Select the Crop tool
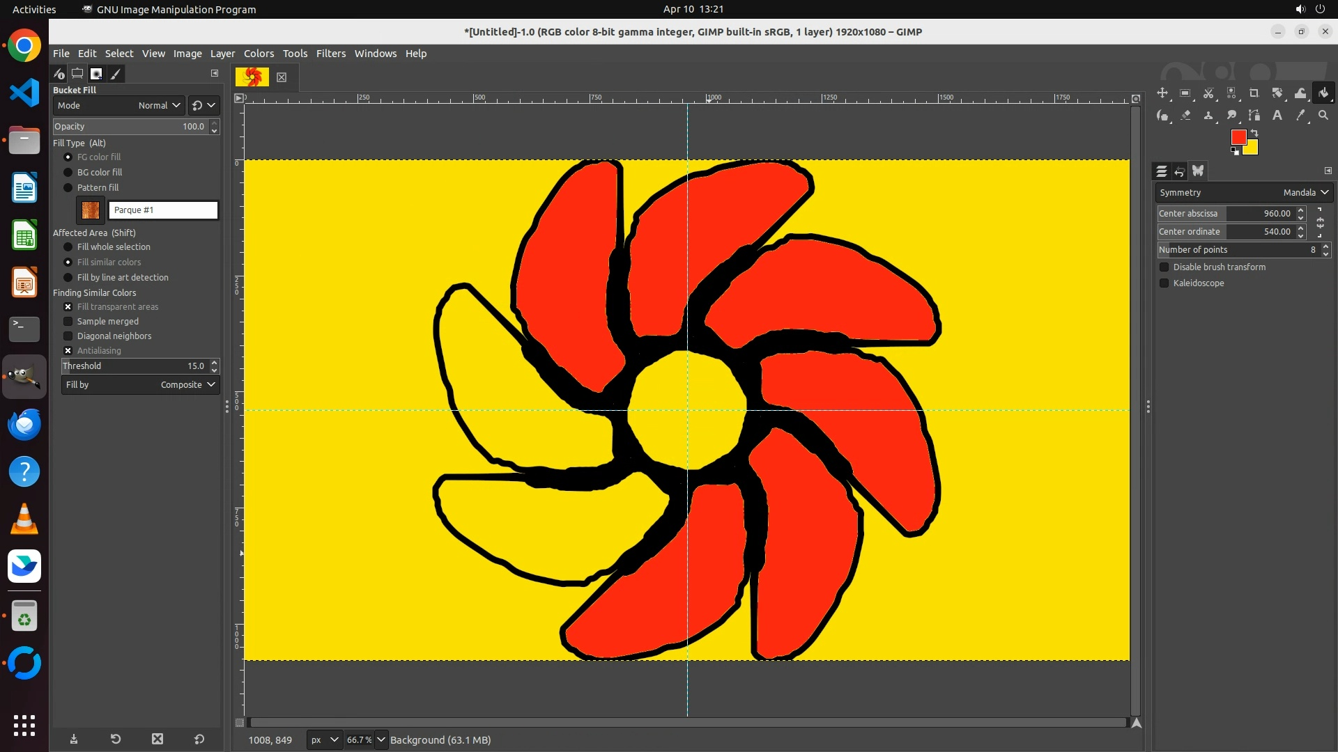 (1254, 93)
